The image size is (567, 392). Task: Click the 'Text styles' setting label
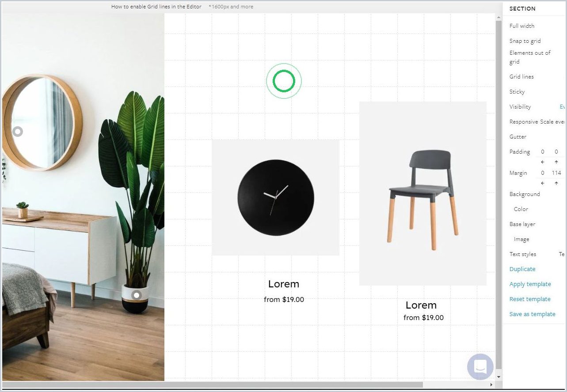[x=523, y=254]
